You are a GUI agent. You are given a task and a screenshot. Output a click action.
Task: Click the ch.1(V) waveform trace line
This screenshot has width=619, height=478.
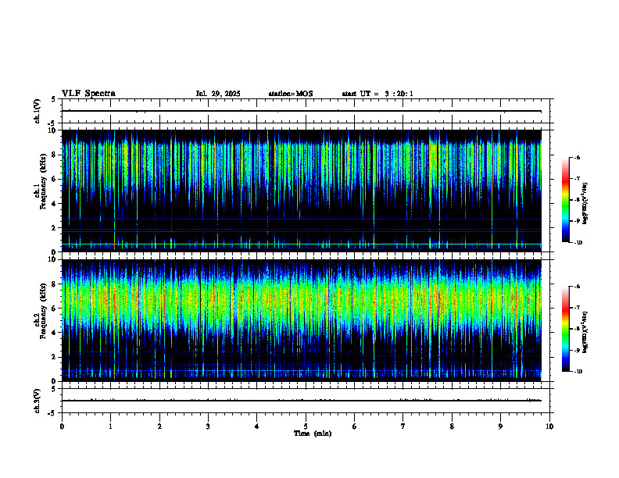tap(301, 111)
